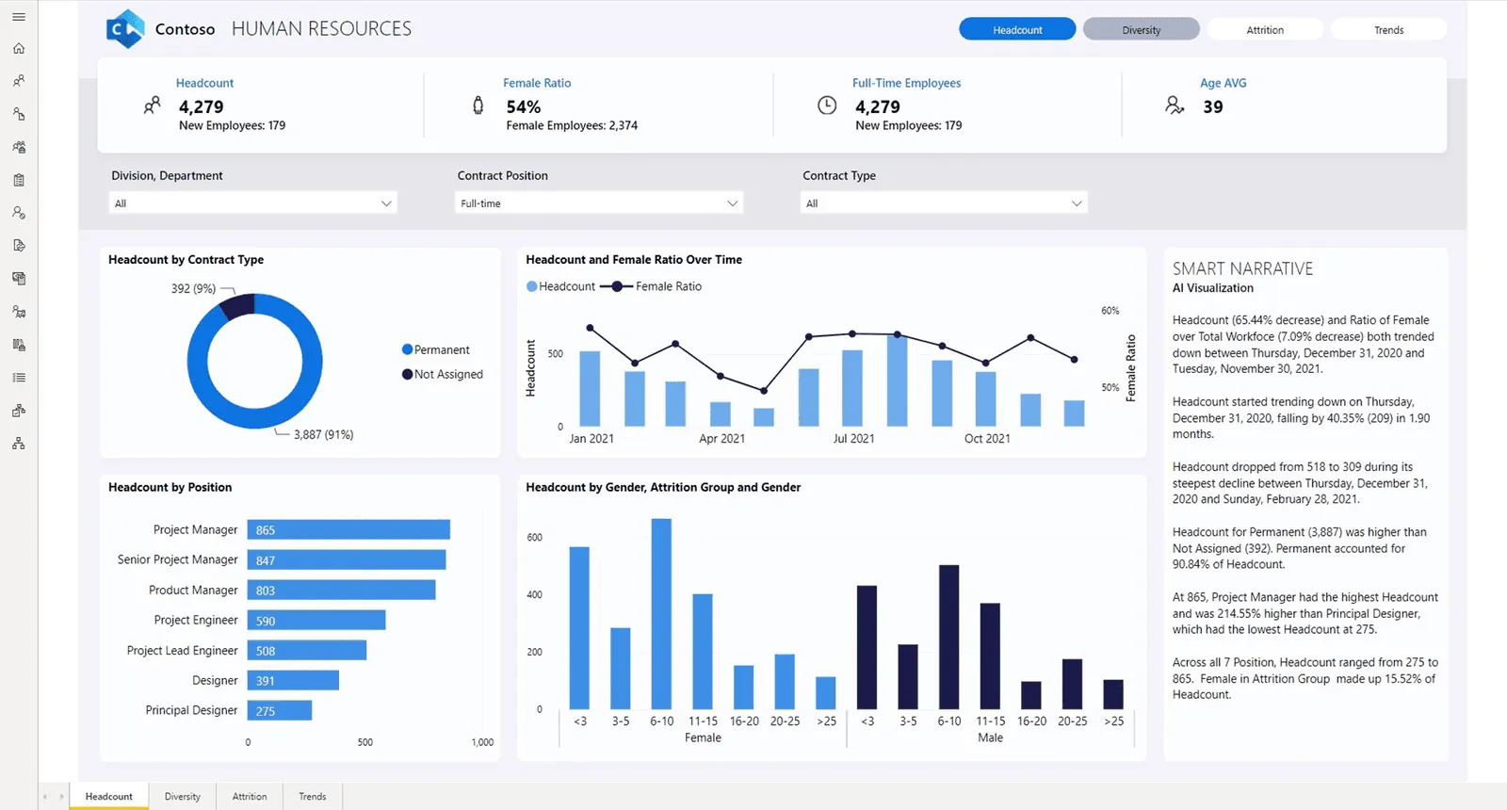Open the org hierarchy icon in sidebar

[19, 444]
